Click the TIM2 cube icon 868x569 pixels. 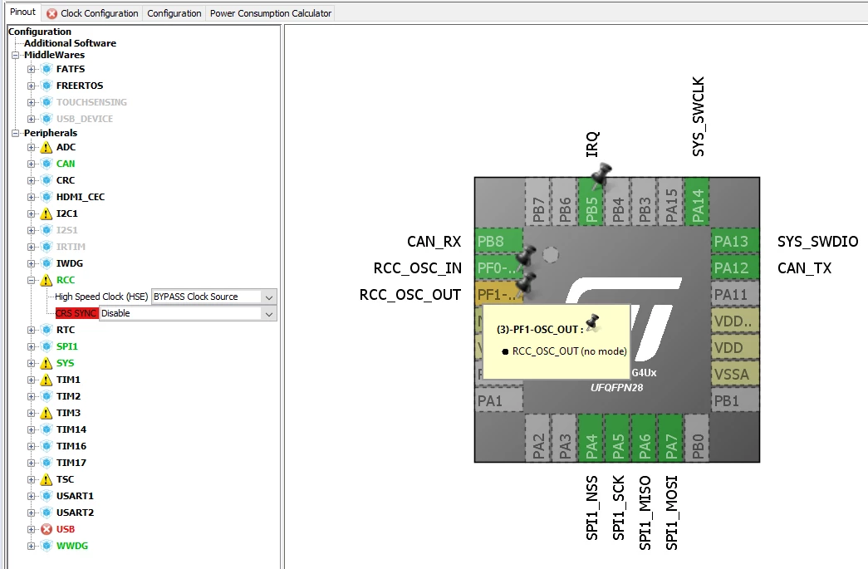point(47,396)
